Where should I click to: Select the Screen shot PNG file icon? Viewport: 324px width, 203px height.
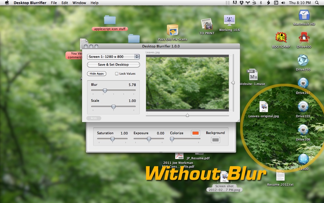tap(224, 177)
